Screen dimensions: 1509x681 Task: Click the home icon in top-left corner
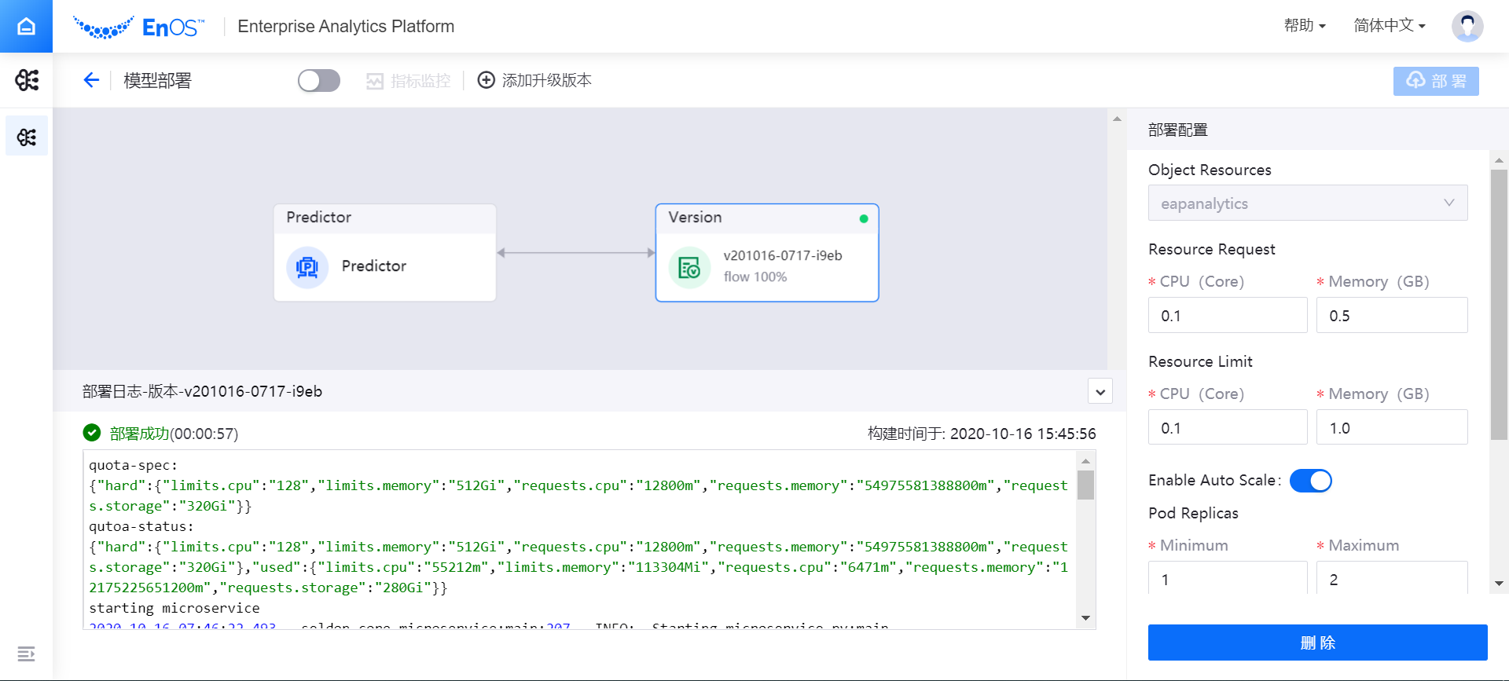click(x=26, y=26)
